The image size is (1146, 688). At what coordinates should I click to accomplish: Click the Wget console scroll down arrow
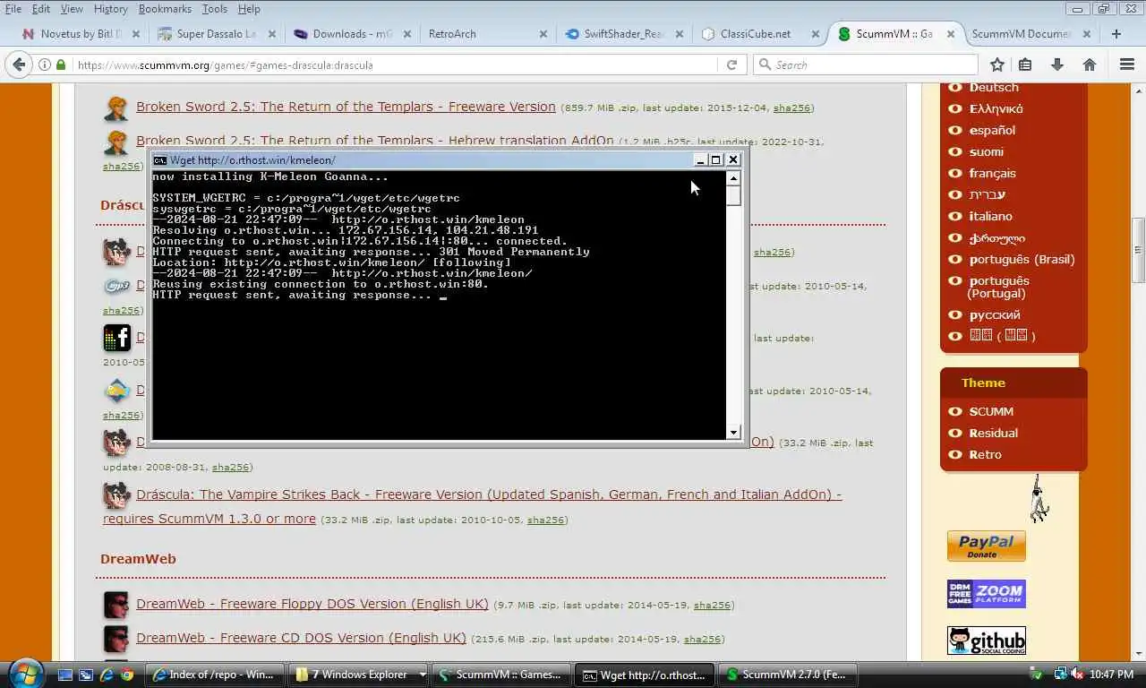point(734,433)
